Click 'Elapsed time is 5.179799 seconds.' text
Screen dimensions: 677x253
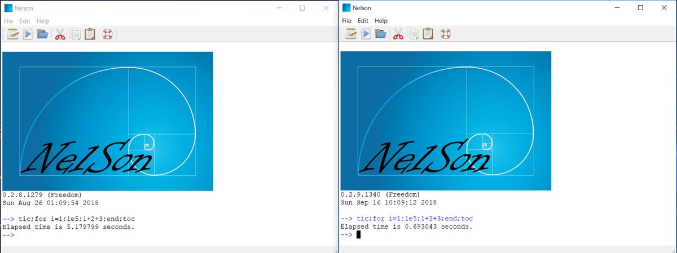(68, 227)
